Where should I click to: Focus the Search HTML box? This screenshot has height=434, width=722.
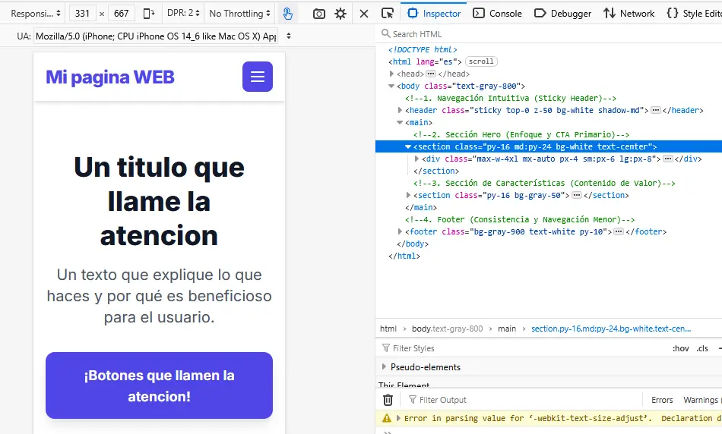(x=550, y=34)
